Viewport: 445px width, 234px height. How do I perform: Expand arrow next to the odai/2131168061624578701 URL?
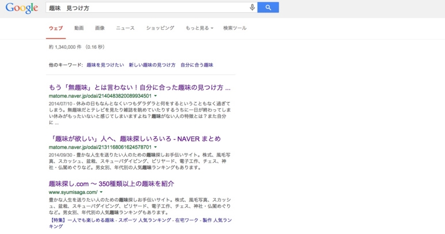156,147
